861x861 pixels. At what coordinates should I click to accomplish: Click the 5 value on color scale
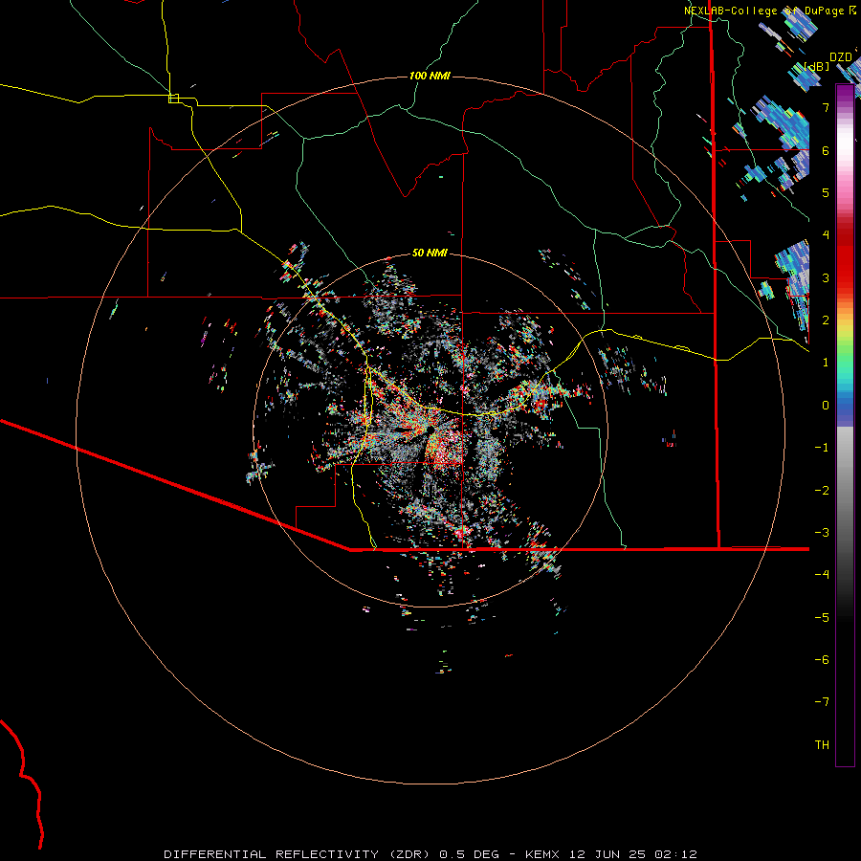tap(826, 192)
